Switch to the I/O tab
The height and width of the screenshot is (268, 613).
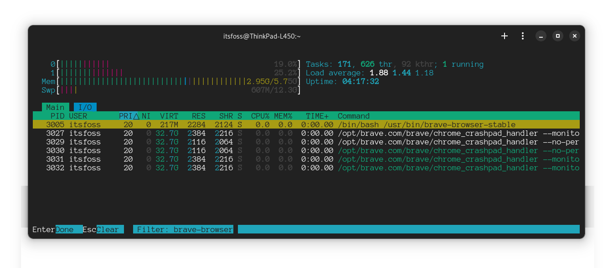tap(85, 107)
